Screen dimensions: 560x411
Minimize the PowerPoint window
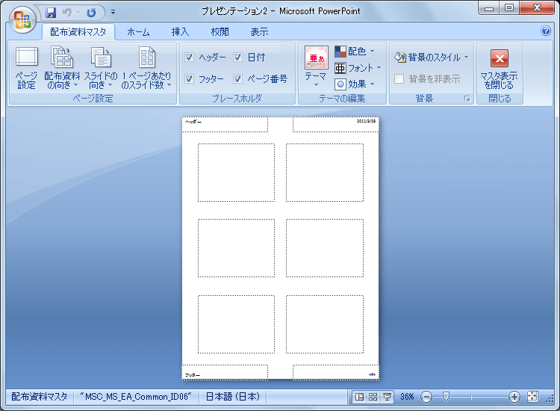pyautogui.click(x=489, y=8)
